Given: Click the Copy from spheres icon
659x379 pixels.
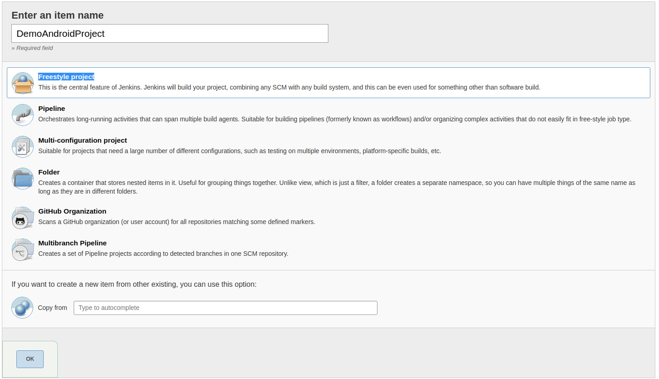Looking at the screenshot, I should click(x=23, y=308).
